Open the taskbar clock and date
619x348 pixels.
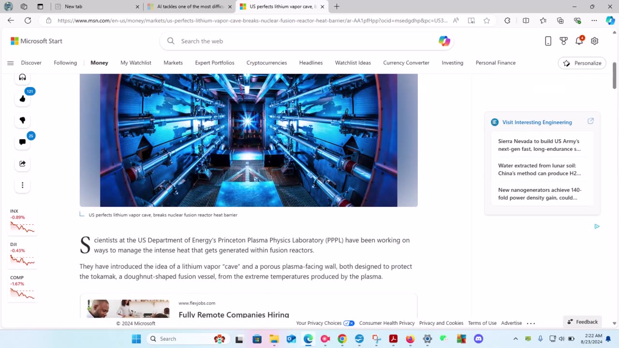click(592, 338)
